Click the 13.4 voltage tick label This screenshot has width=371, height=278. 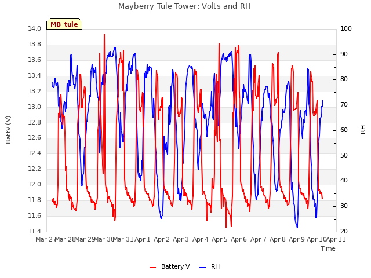tap(34, 75)
